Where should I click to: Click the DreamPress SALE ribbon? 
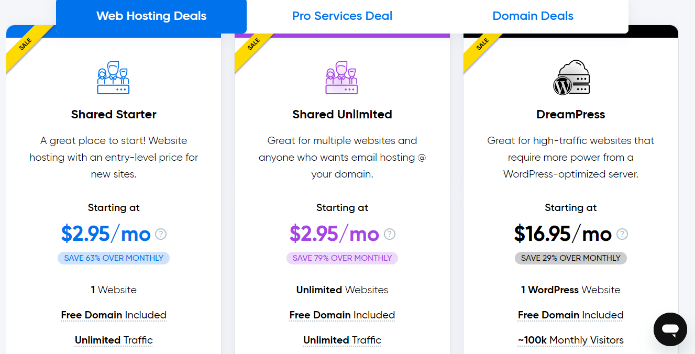482,45
